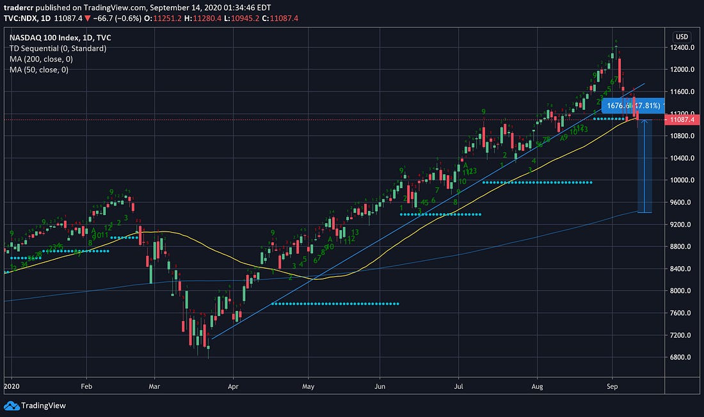
Task: Click the red down-triangle change indicator
Action: tap(88, 19)
